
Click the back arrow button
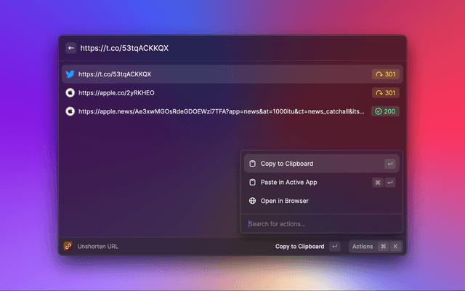click(70, 48)
